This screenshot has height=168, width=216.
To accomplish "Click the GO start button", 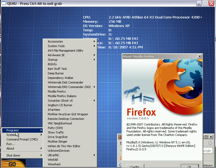I will pos(13,164).
